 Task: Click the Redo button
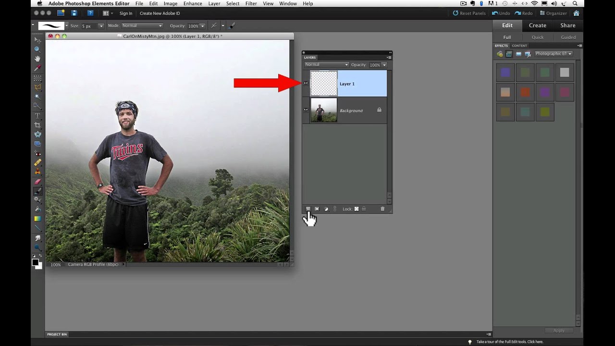(524, 13)
